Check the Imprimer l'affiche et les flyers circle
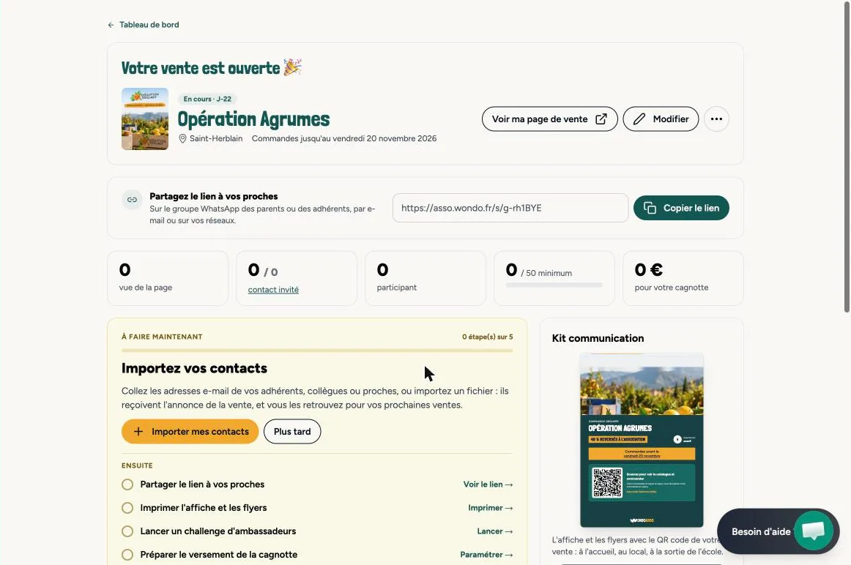The width and height of the screenshot is (851, 565). pyautogui.click(x=127, y=508)
